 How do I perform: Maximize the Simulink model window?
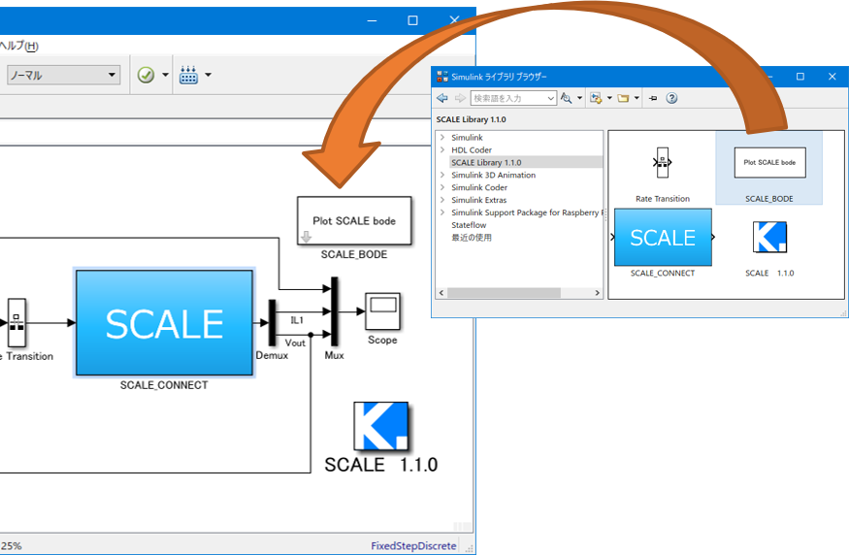tap(412, 20)
